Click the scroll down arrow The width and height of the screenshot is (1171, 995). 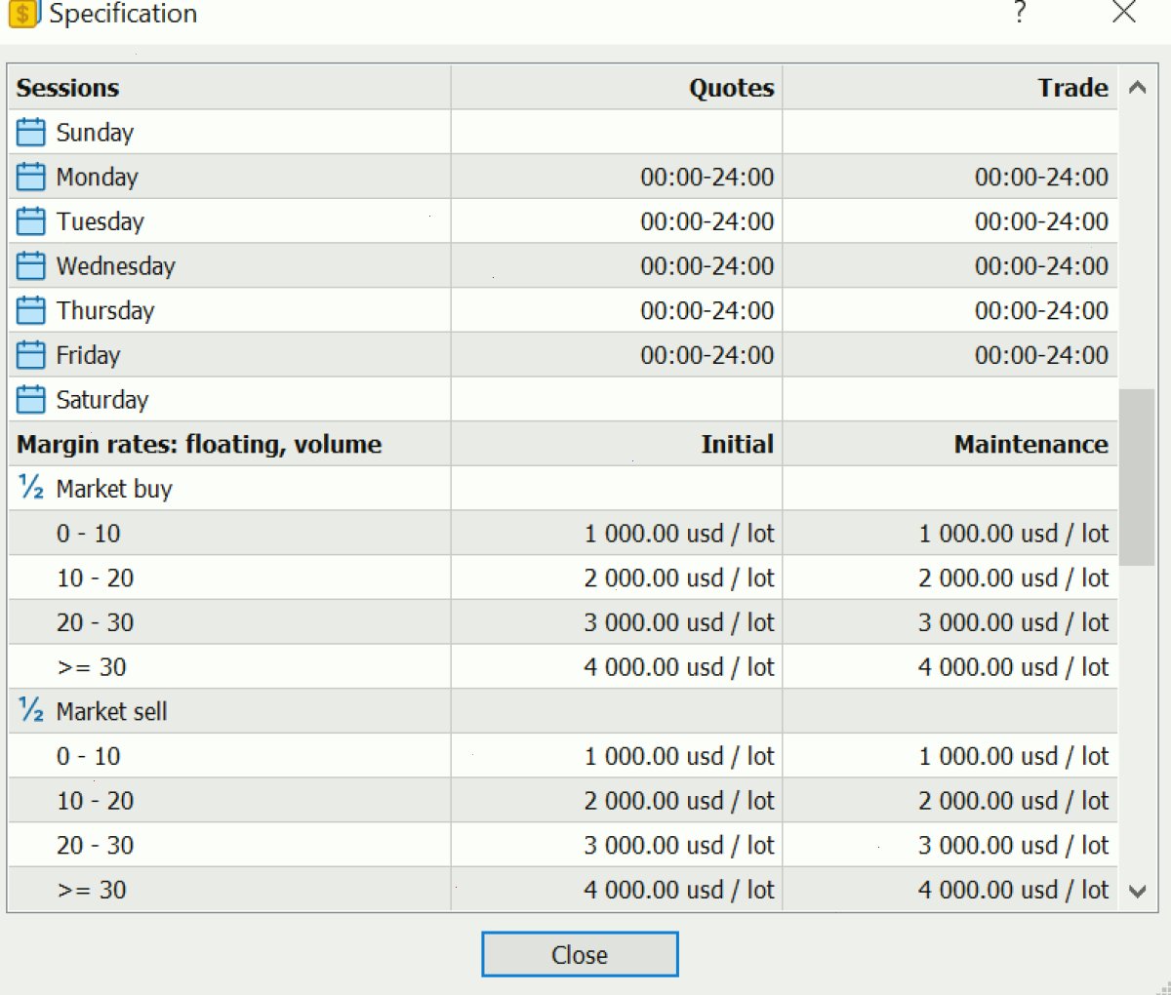coord(1137,890)
